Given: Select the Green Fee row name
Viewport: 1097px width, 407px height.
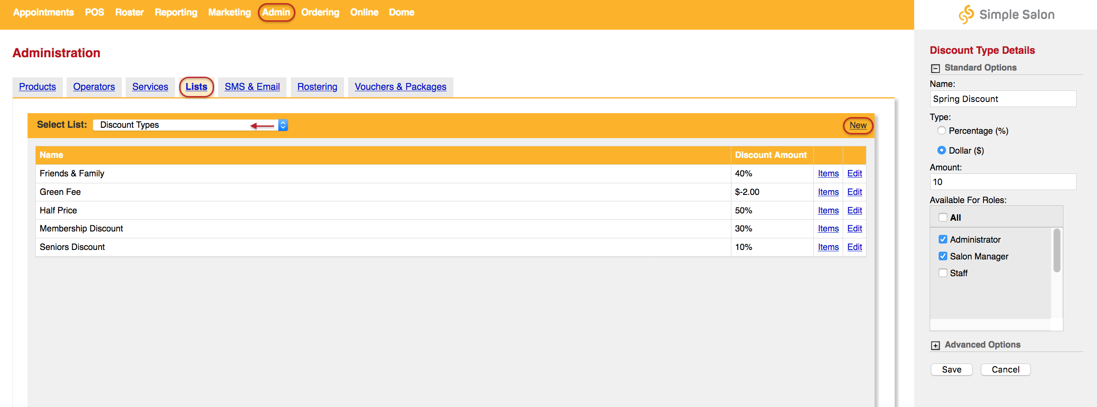Looking at the screenshot, I should point(60,192).
